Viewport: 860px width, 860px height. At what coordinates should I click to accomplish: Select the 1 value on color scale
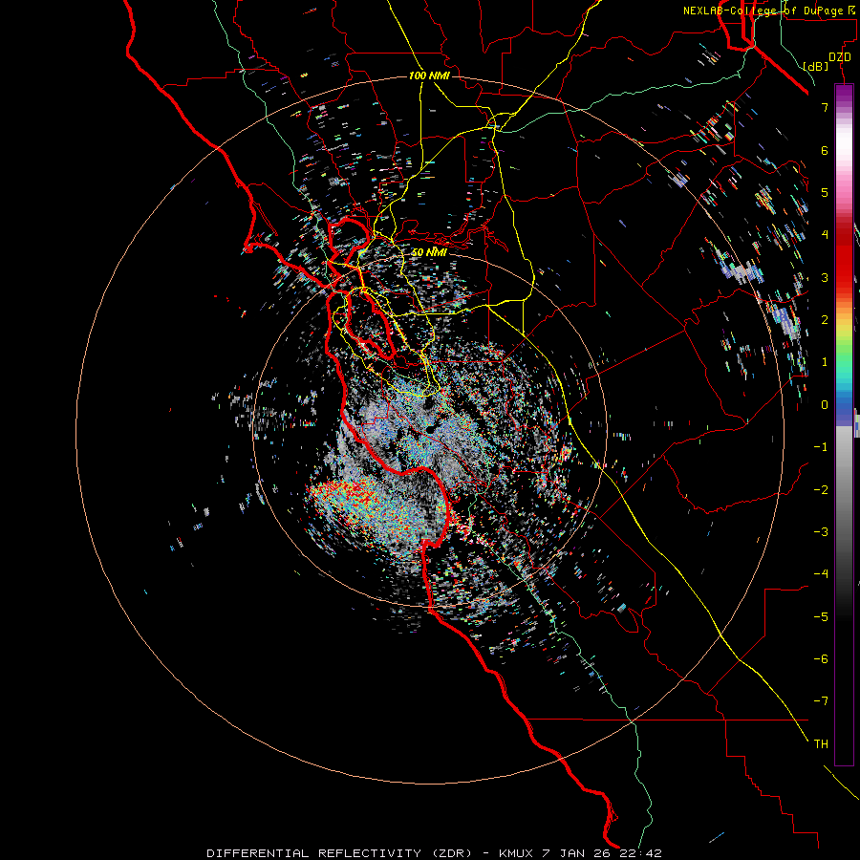coord(825,362)
